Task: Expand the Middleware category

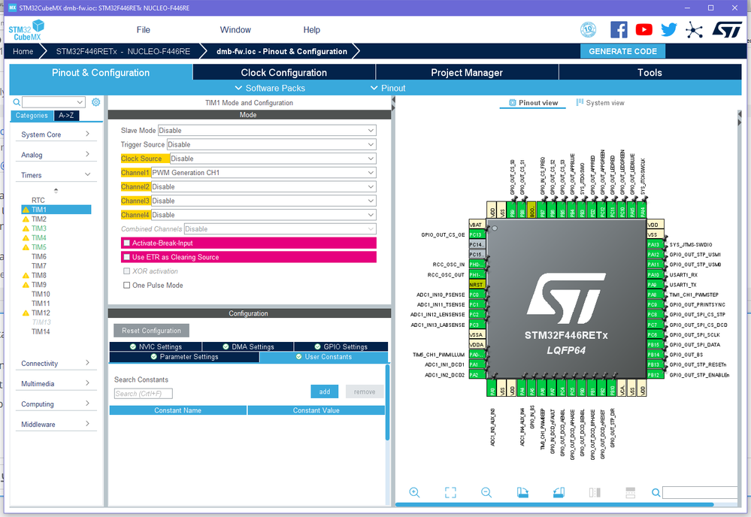Action: 56,424
